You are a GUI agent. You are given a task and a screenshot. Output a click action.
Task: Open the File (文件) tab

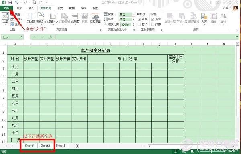6,8
